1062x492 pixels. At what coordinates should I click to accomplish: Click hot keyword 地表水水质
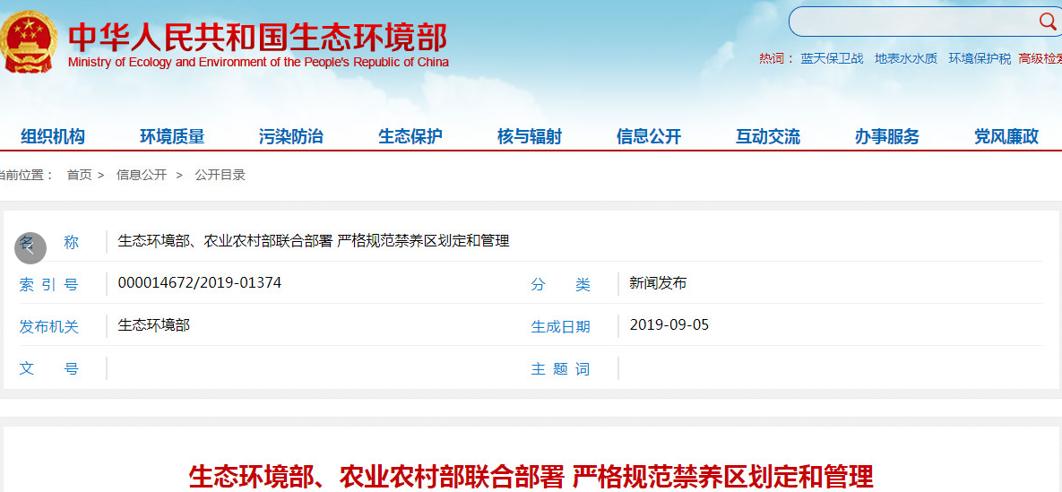(x=906, y=58)
